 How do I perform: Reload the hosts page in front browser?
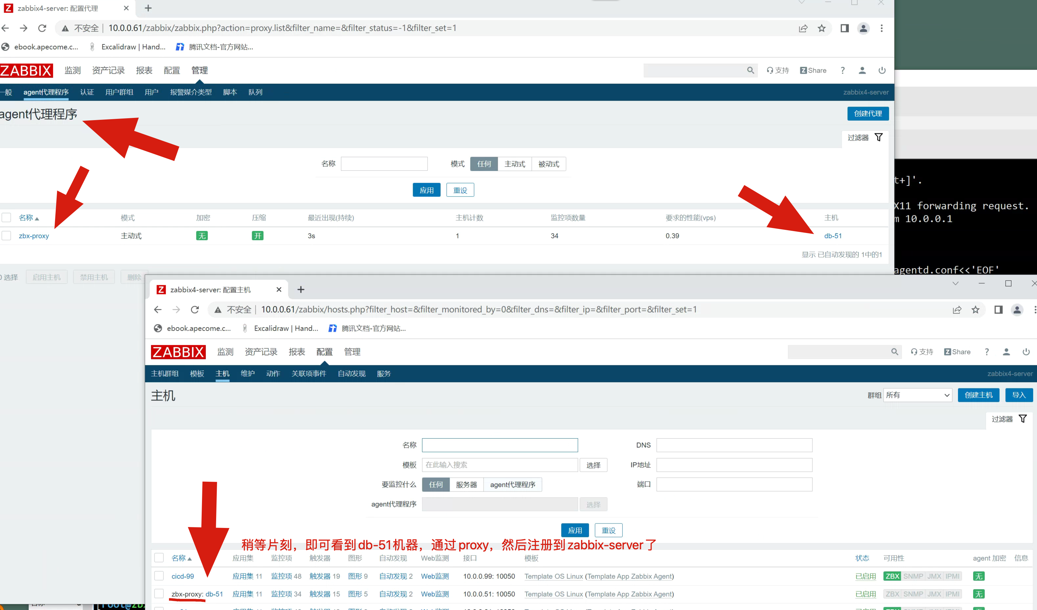coord(195,310)
